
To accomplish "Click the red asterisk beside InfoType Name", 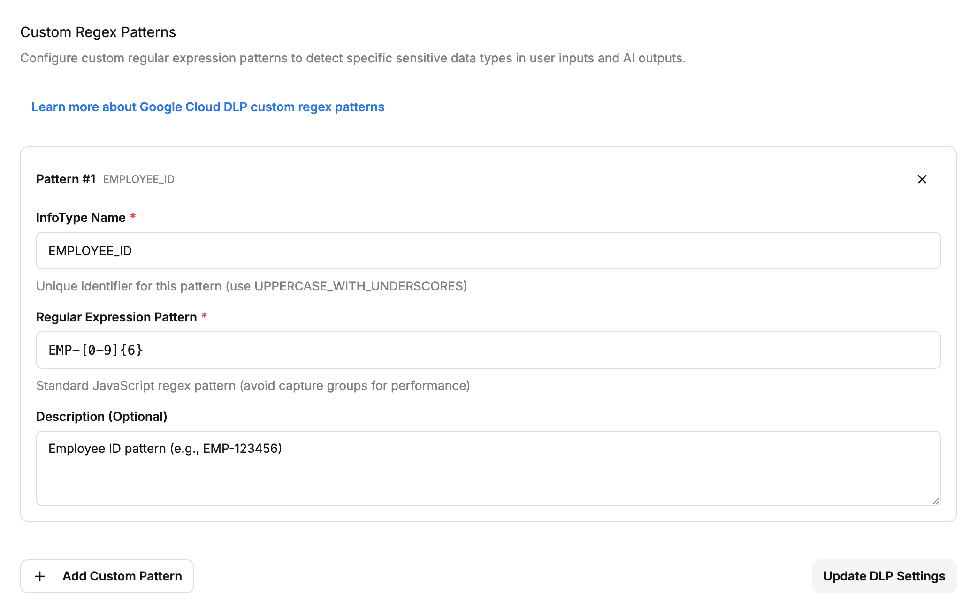I will click(x=133, y=216).
